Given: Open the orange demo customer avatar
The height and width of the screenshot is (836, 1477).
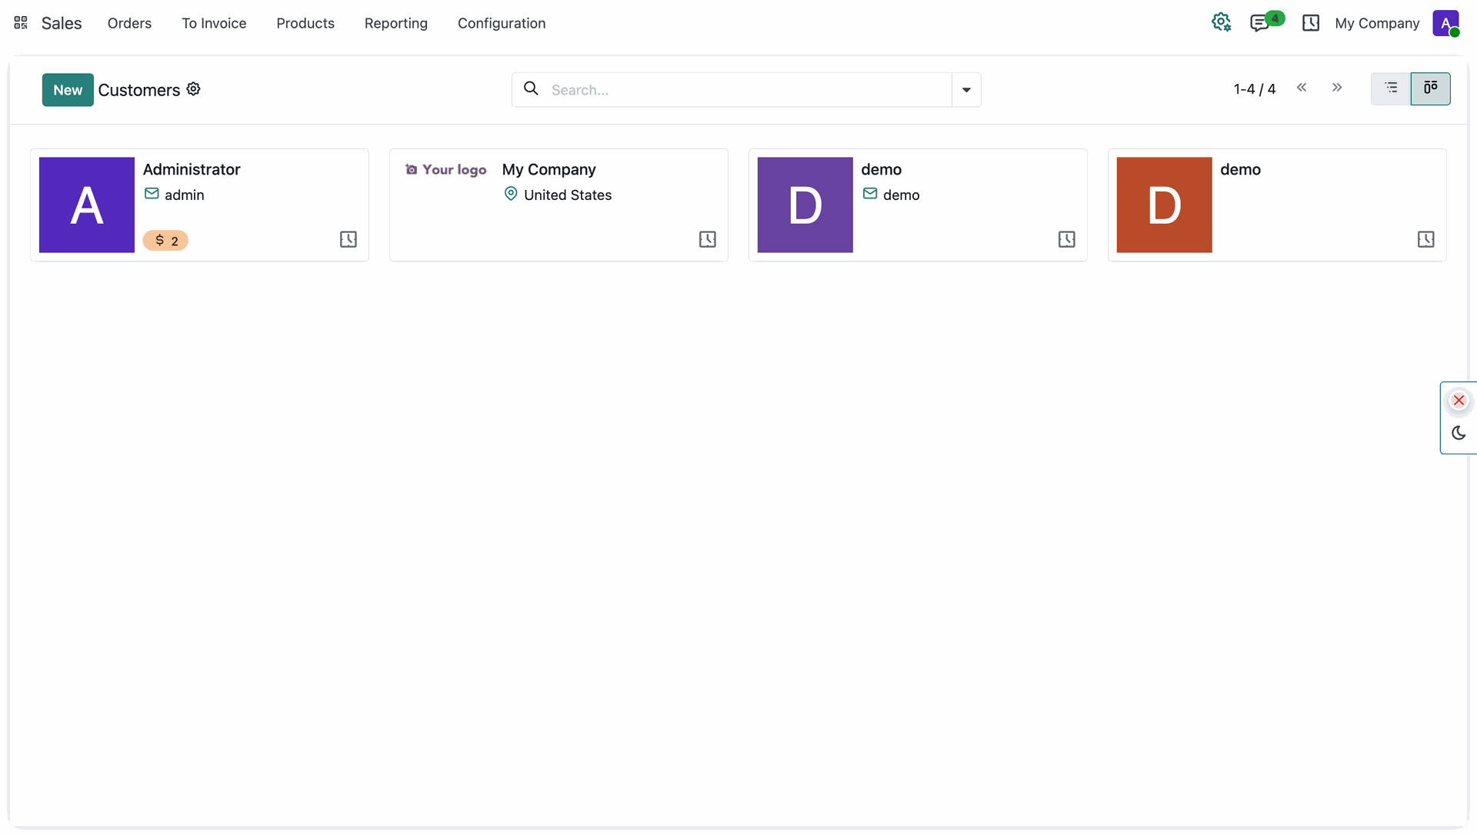Looking at the screenshot, I should click(x=1164, y=205).
